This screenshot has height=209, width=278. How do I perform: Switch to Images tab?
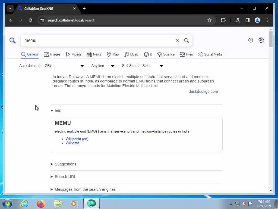pos(52,54)
